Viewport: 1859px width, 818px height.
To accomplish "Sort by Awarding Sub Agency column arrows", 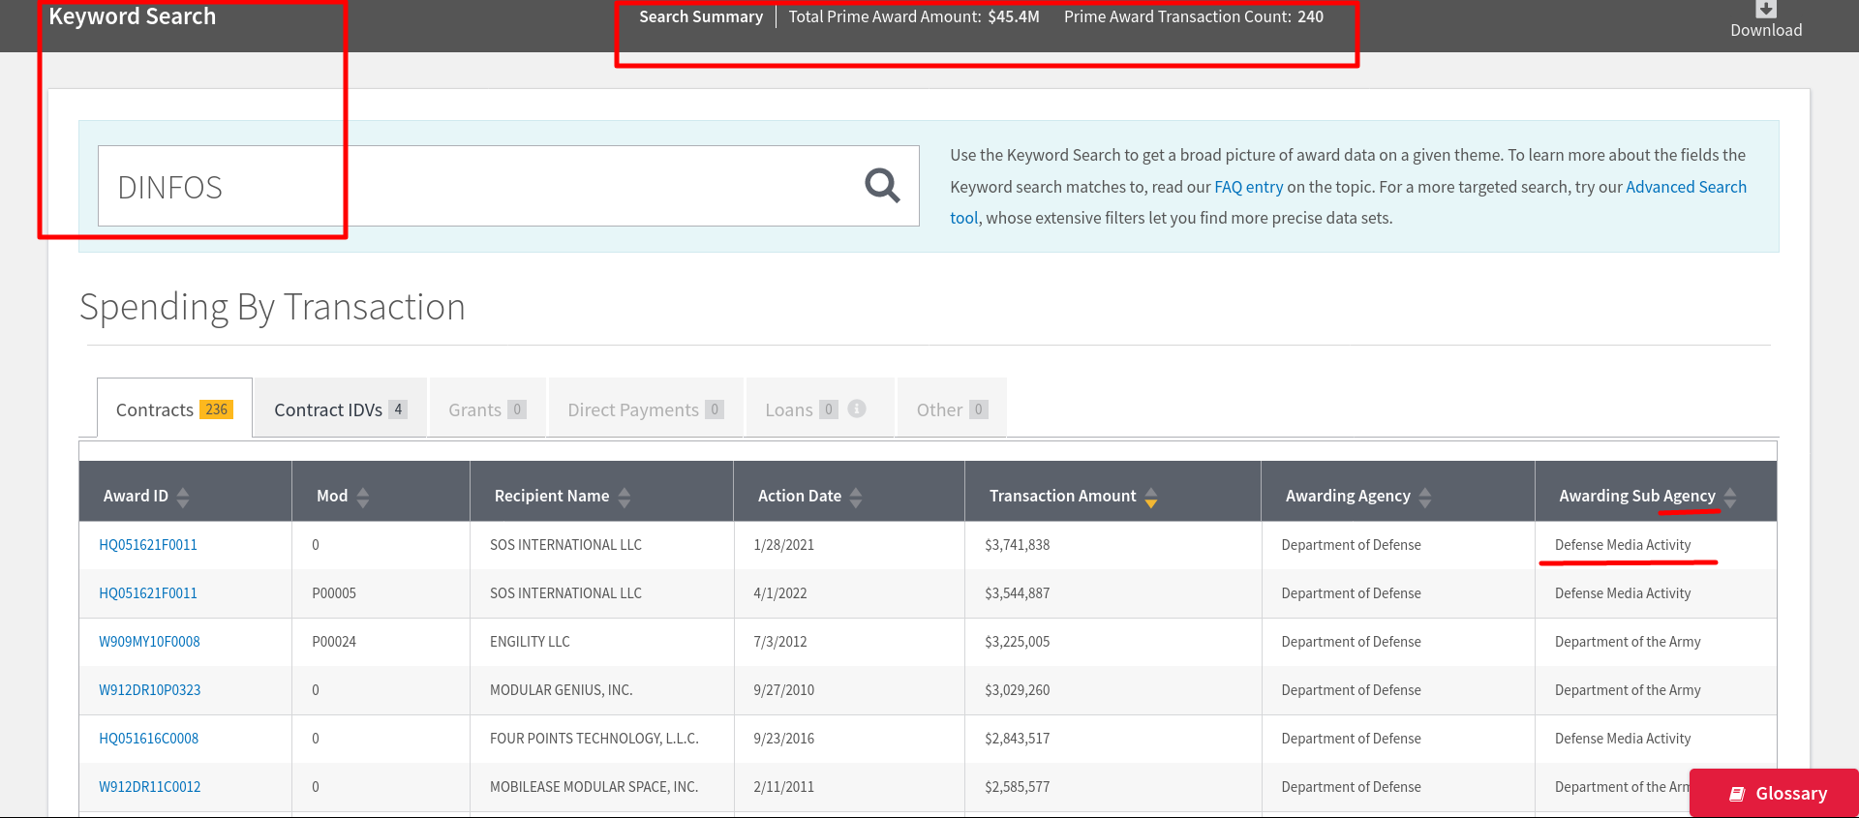I will [1730, 497].
